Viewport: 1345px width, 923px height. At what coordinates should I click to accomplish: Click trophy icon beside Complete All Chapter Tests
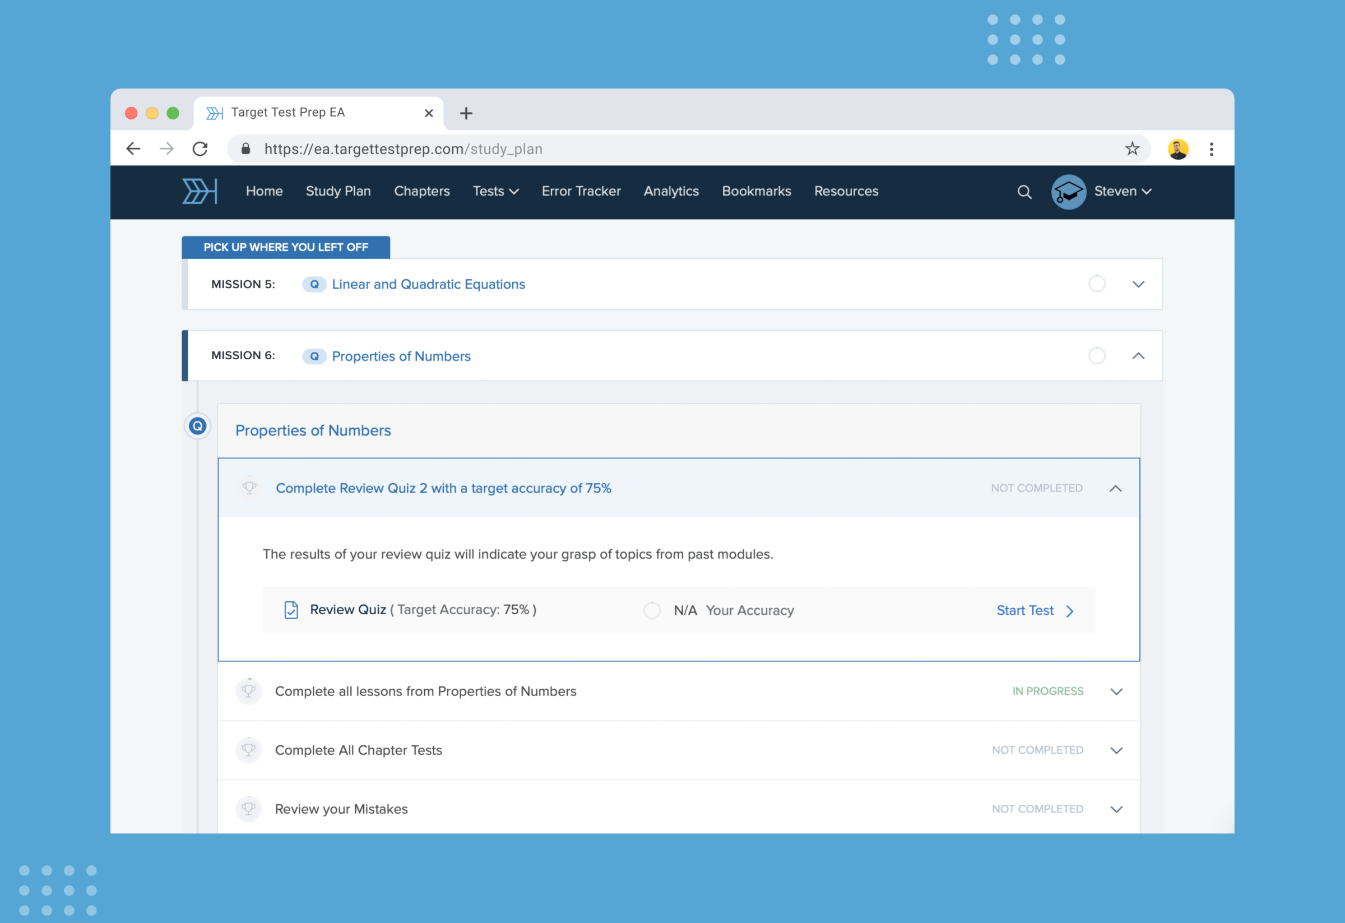[248, 749]
